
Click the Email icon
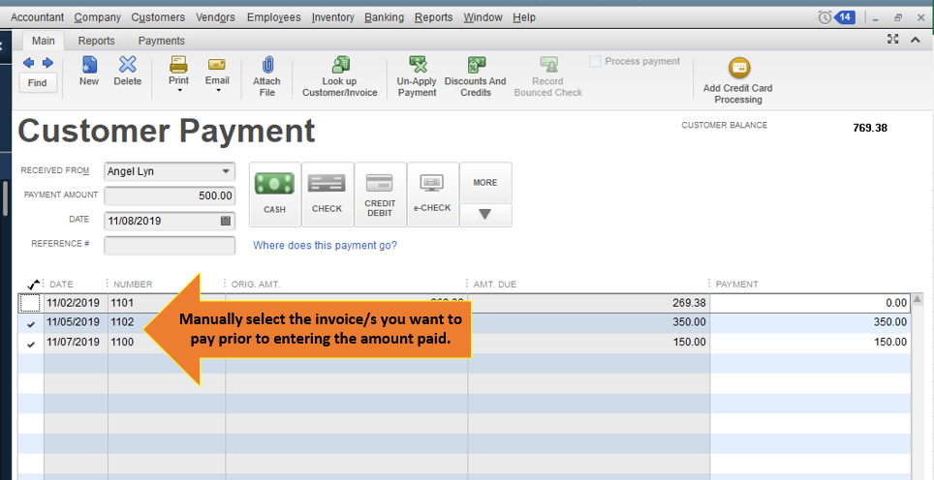217,64
